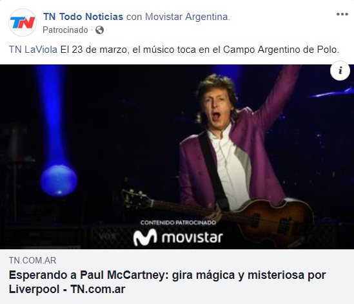The width and height of the screenshot is (354, 304).
Task: Open the Movistar Argentina page link
Action: (188, 17)
